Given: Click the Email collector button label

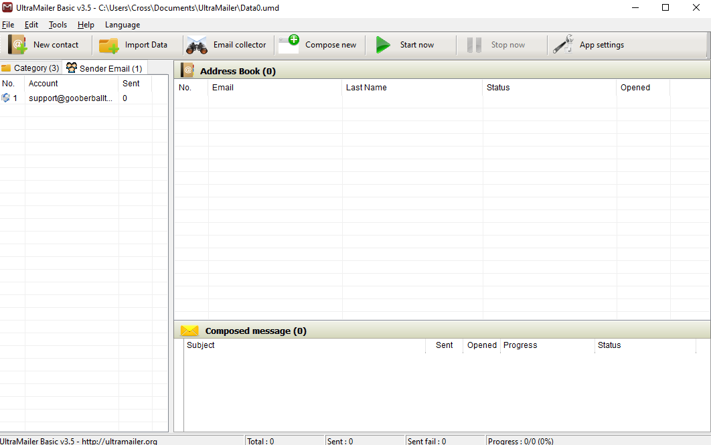Looking at the screenshot, I should click(x=240, y=45).
